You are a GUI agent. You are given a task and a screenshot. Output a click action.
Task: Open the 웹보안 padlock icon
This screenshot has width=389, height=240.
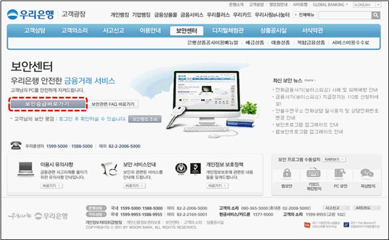[287, 173]
